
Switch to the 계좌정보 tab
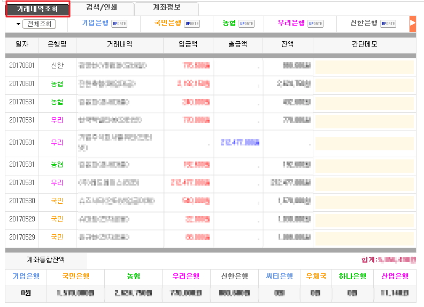coord(167,7)
